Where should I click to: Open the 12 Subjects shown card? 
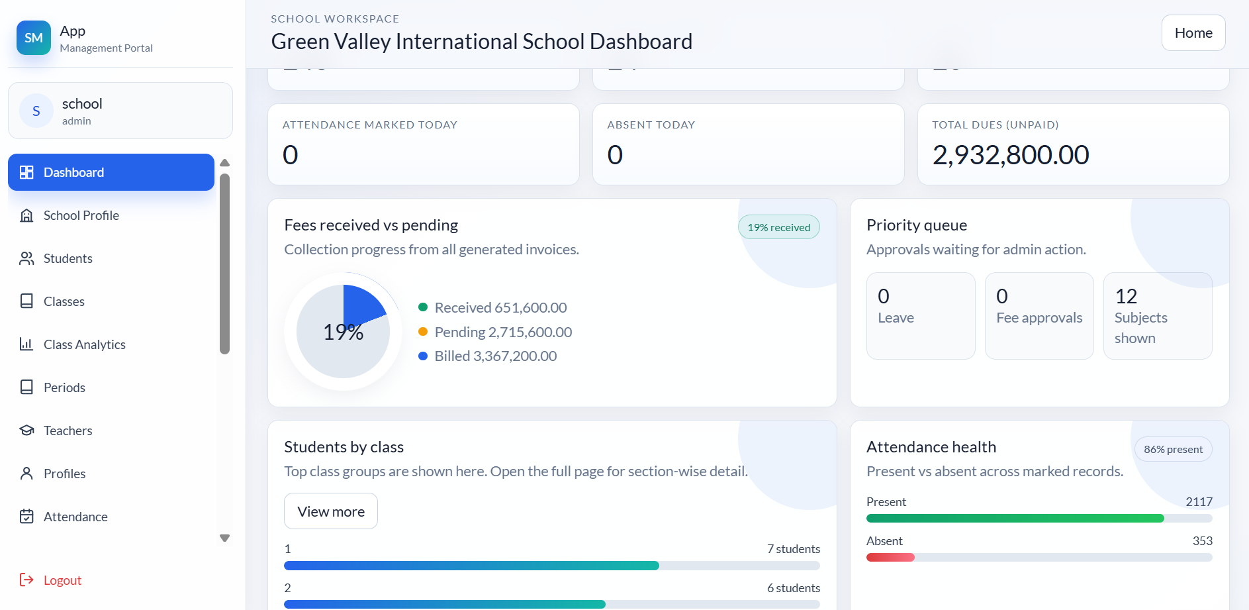point(1158,316)
